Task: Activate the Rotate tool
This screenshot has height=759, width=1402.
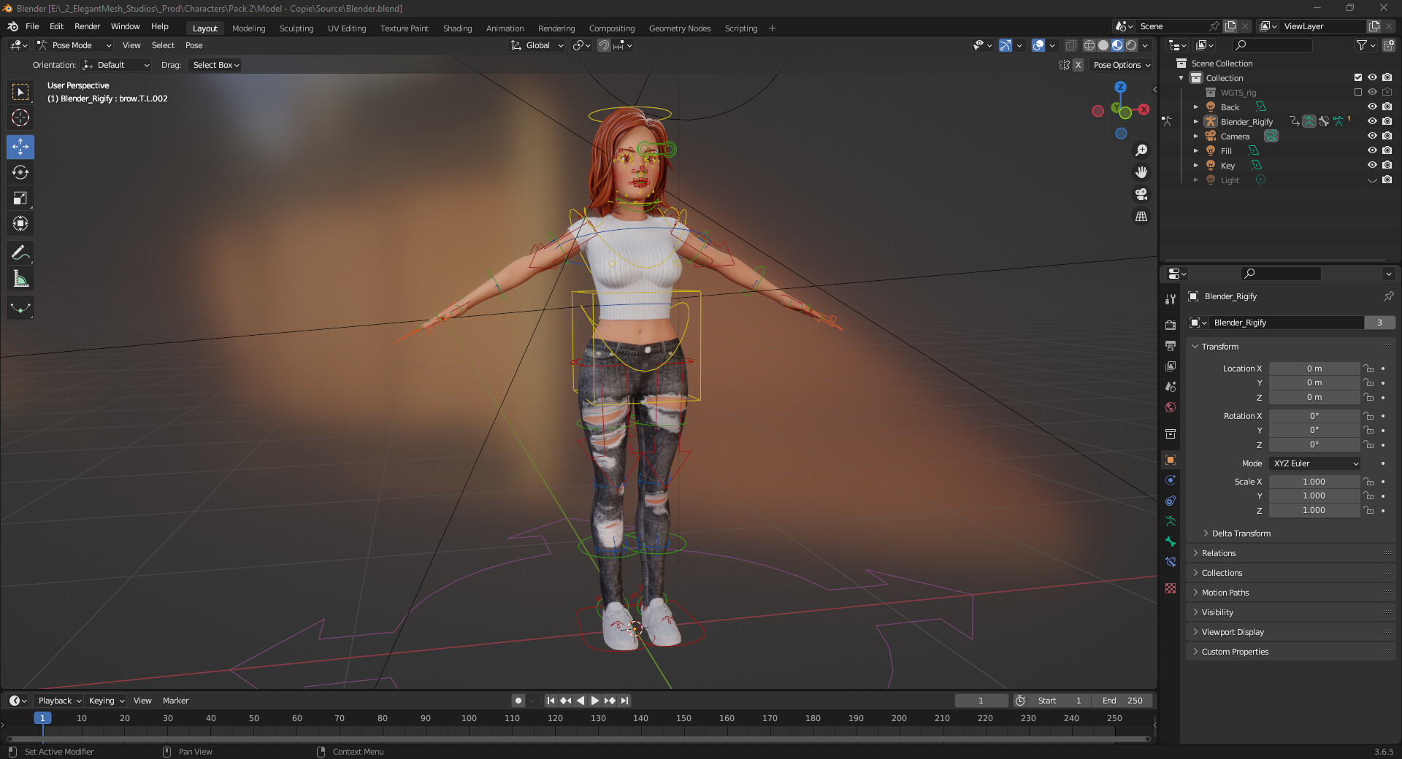Action: coord(20,172)
